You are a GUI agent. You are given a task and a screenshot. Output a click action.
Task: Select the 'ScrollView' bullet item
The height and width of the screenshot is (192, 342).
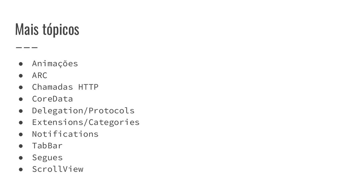[x=57, y=169]
